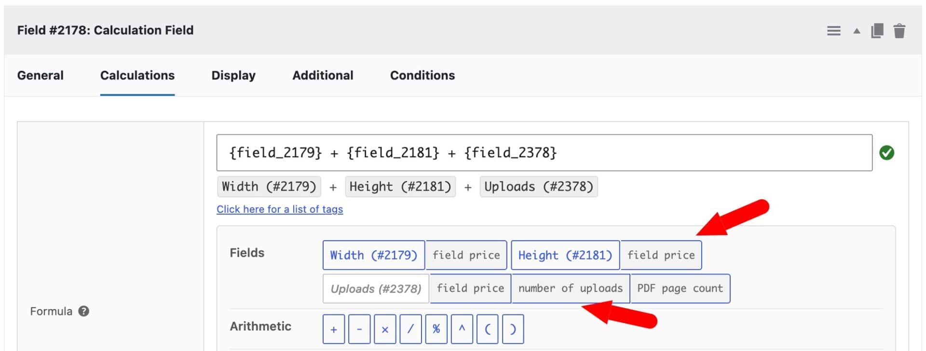The image size is (926, 351).
Task: Insert a closing parenthesis
Action: pyautogui.click(x=513, y=329)
